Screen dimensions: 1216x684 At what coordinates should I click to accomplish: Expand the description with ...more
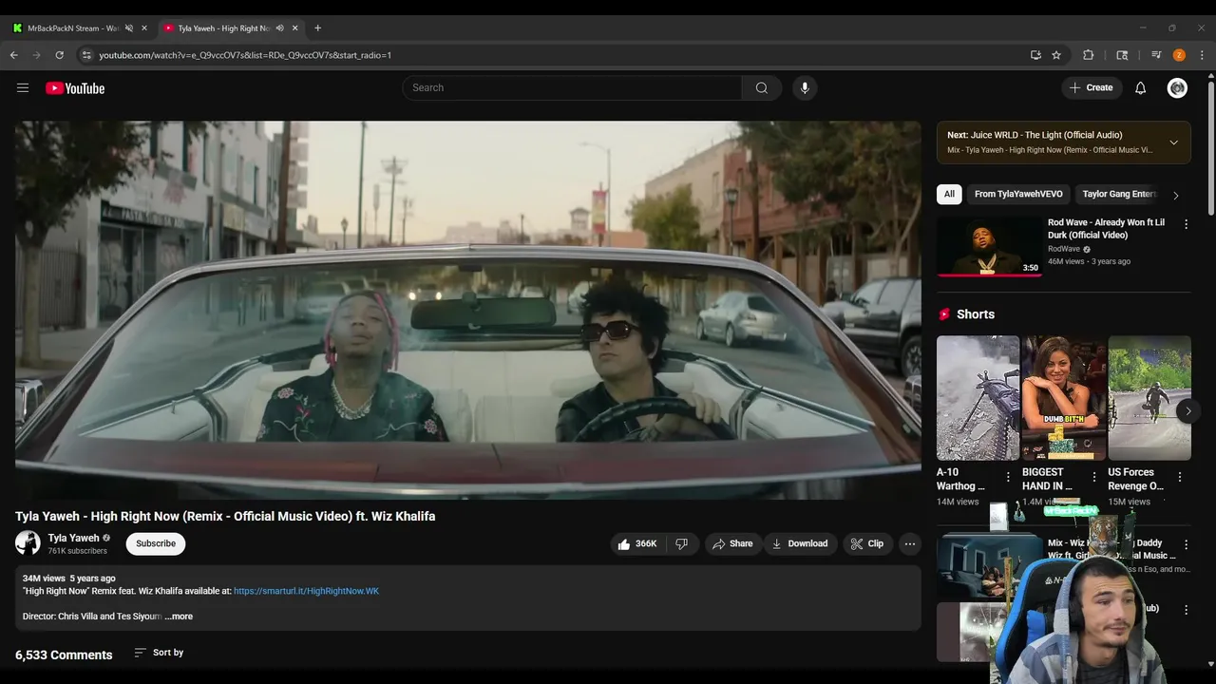179,617
